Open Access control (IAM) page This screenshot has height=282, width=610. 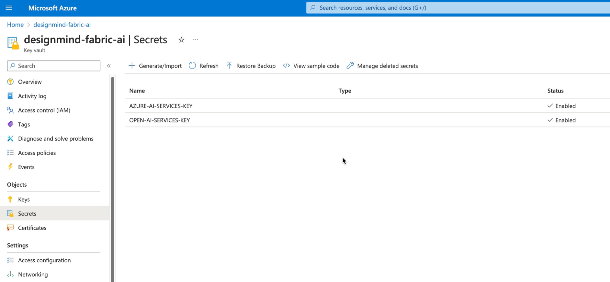(x=44, y=110)
